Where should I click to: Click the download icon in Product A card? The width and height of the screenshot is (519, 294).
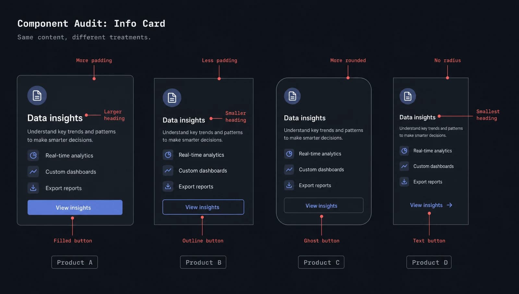coord(33,188)
